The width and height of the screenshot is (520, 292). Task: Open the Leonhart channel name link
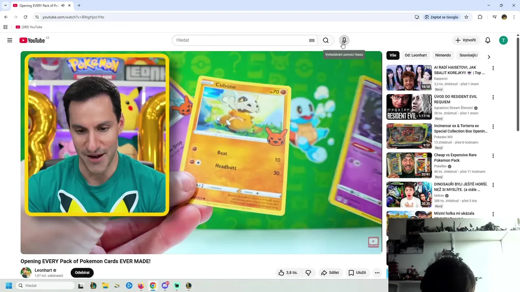43,270
